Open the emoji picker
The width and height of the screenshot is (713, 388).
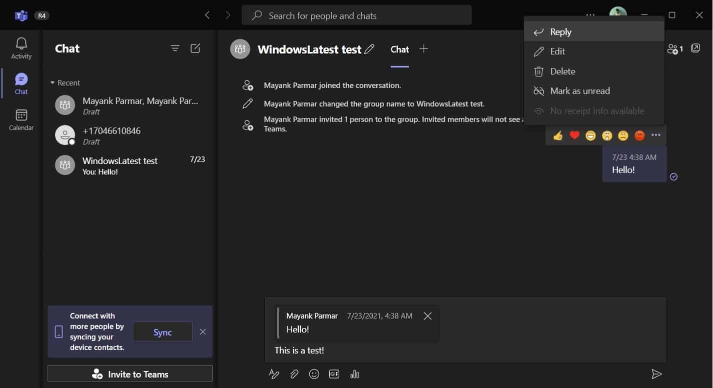(314, 373)
